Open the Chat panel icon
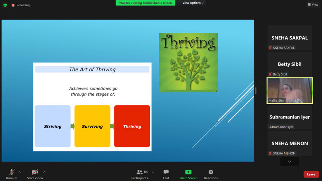 pos(166,172)
